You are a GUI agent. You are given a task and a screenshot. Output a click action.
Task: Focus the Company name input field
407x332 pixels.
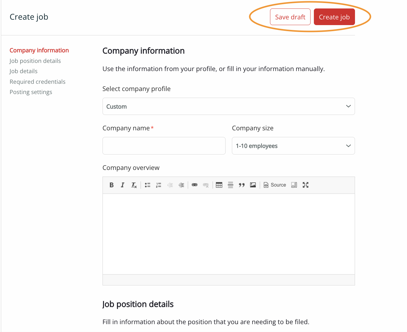pyautogui.click(x=164, y=146)
